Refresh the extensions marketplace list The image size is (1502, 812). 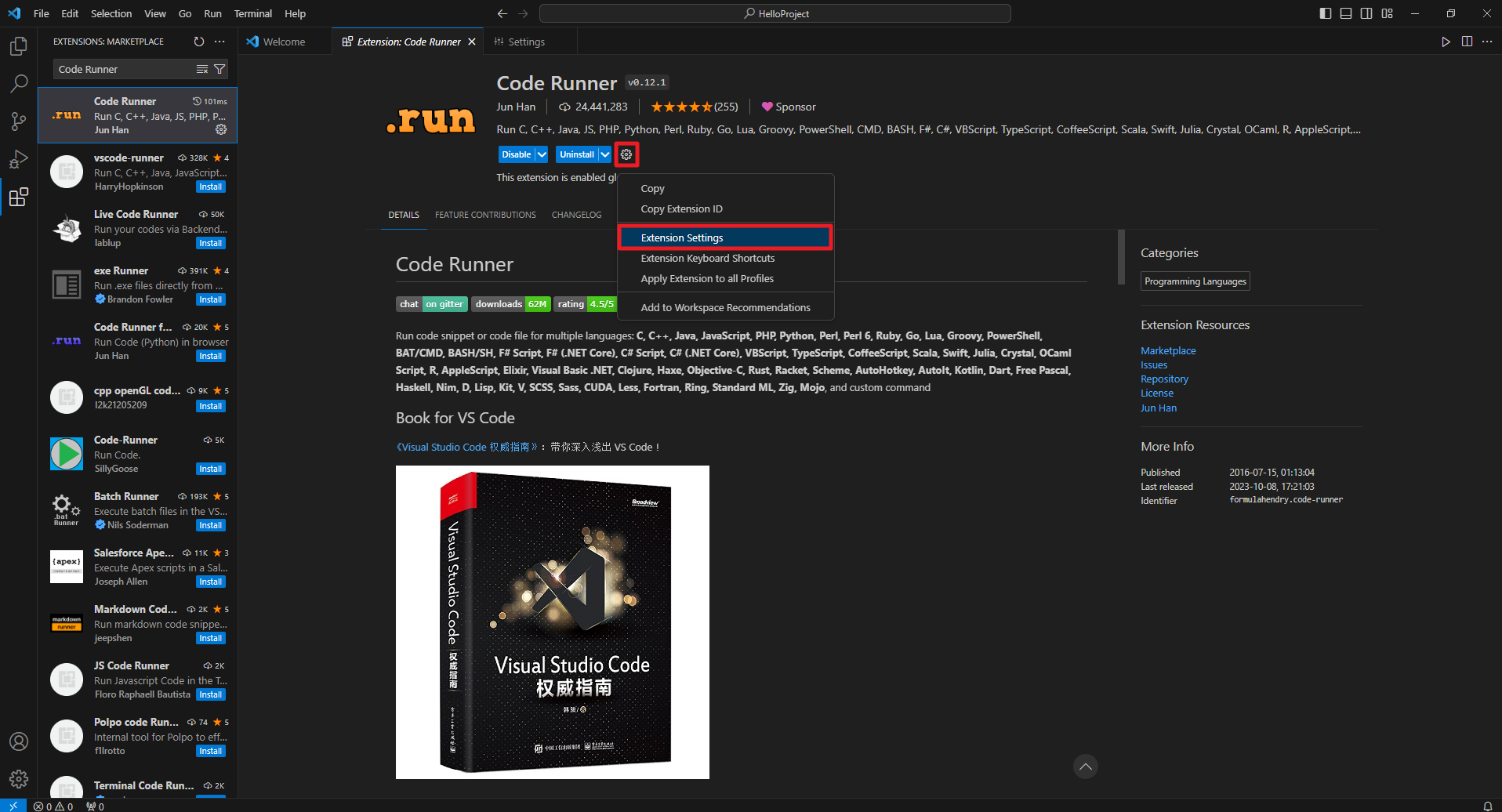(199, 42)
